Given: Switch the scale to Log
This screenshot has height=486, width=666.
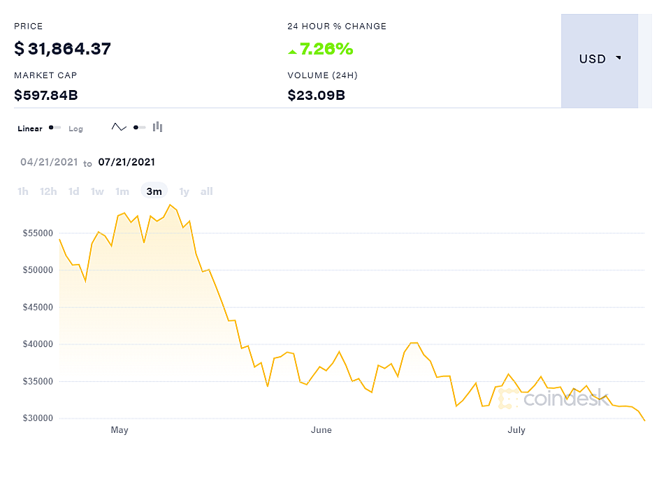Looking at the screenshot, I should click(75, 128).
